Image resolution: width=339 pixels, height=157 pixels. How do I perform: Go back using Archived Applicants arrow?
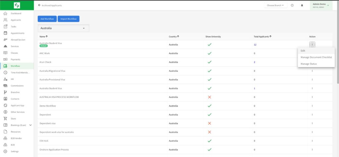click(x=40, y=5)
